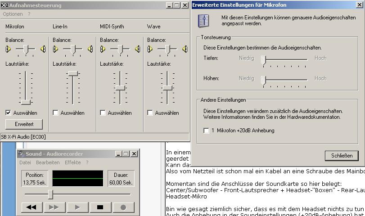Click right speaker icon under Line-In balance

tap(90, 49)
